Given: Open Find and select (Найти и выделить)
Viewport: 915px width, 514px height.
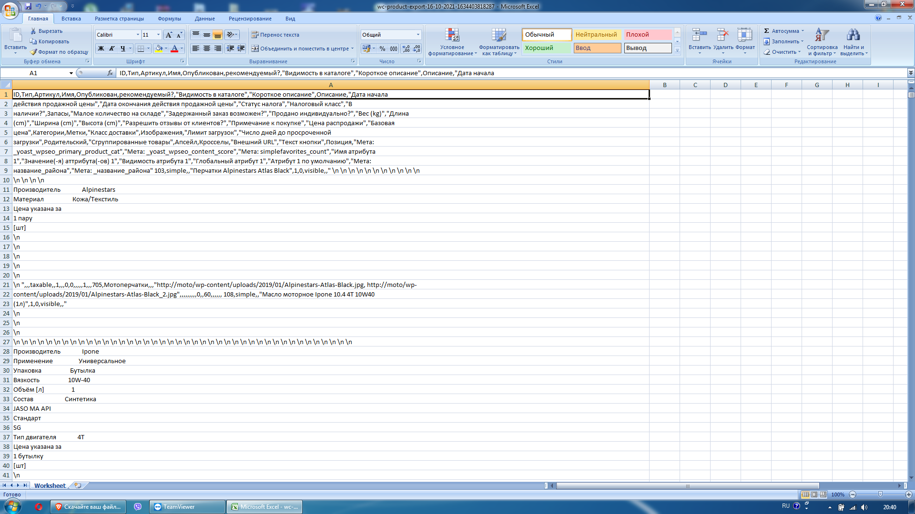Looking at the screenshot, I should point(854,42).
